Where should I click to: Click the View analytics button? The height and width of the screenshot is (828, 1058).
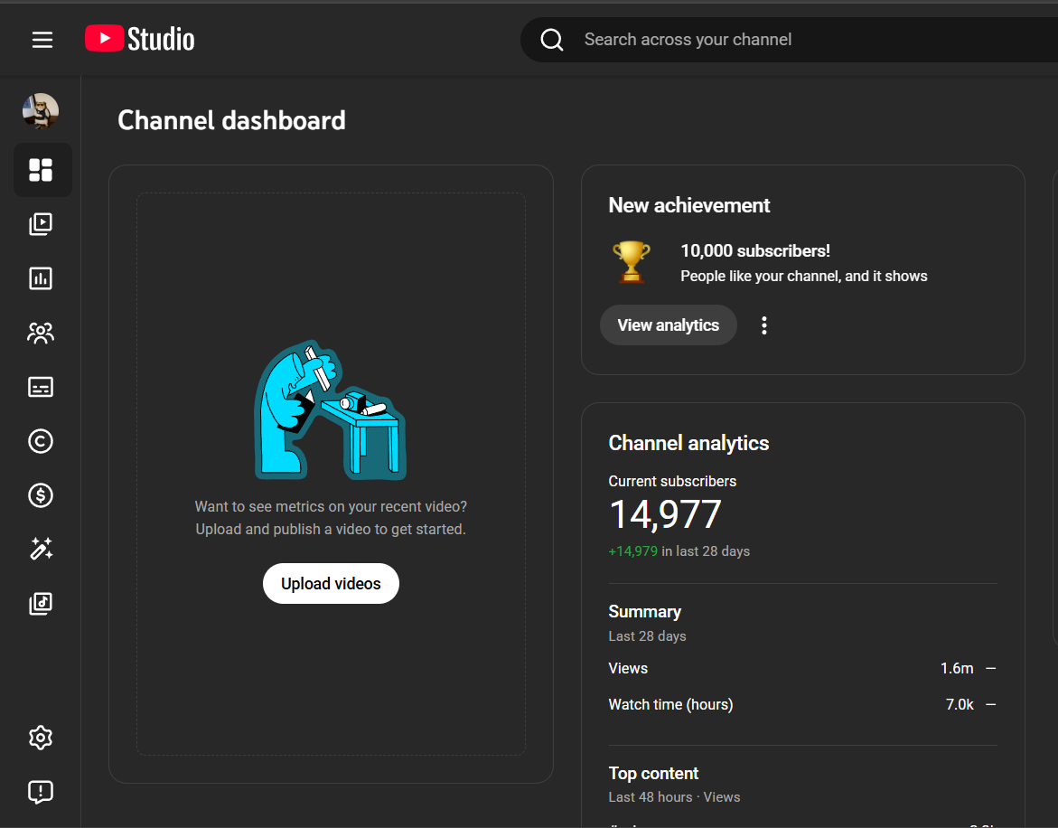(668, 325)
